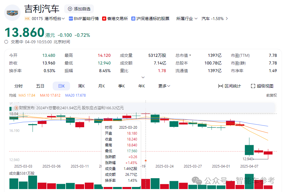Click the 添加自选 add-to-watchlist button
The image size is (284, 192).
point(79,9)
